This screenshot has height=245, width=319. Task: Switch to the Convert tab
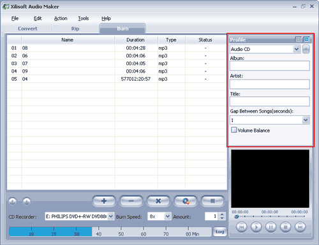point(27,29)
